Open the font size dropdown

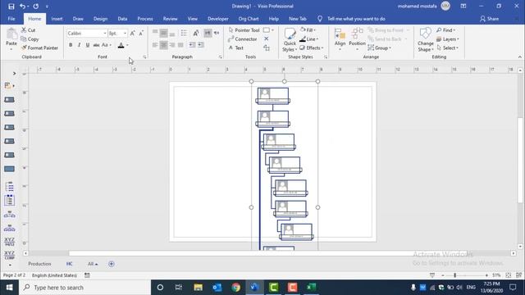coord(125,33)
